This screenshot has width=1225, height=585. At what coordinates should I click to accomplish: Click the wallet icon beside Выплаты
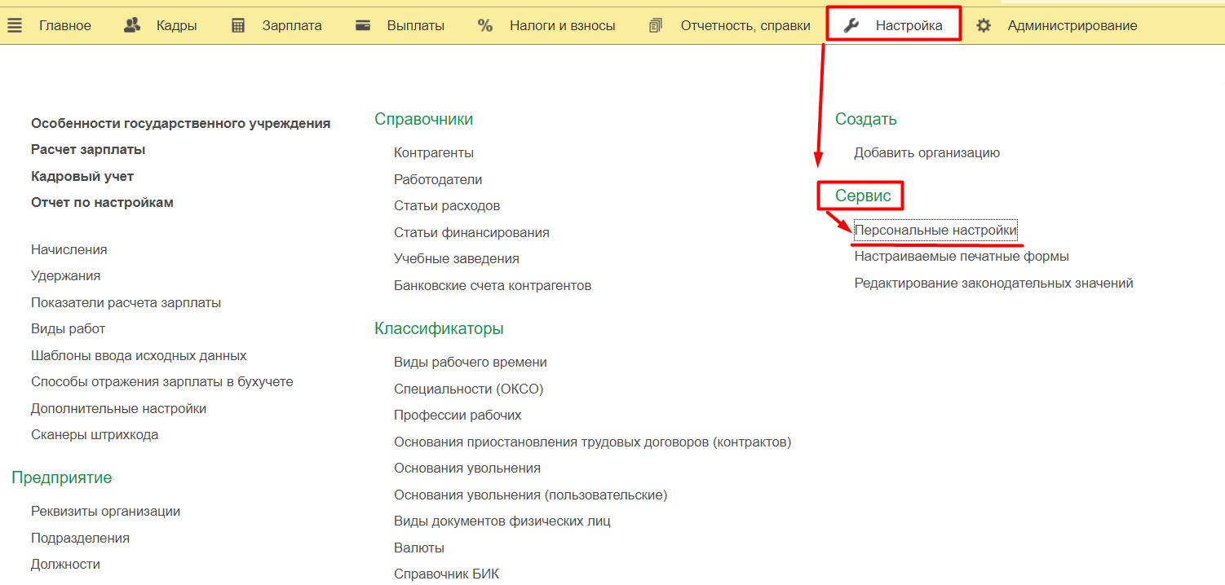tap(364, 25)
